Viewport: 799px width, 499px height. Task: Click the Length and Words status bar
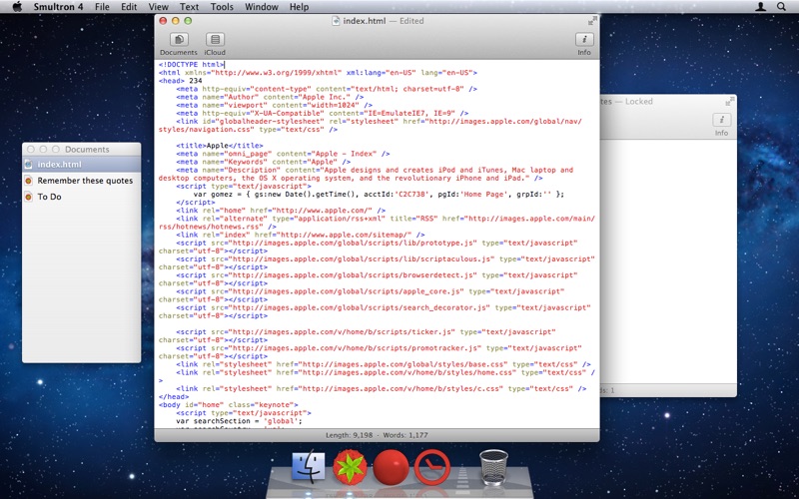click(x=377, y=435)
